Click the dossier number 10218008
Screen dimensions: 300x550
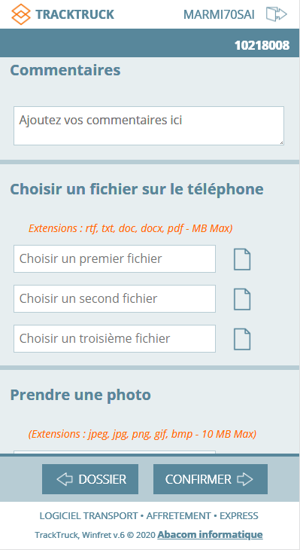262,45
